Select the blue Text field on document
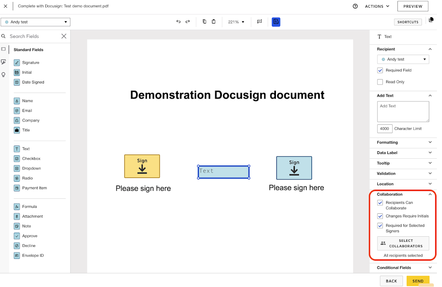The width and height of the screenshot is (442, 287). [x=224, y=172]
